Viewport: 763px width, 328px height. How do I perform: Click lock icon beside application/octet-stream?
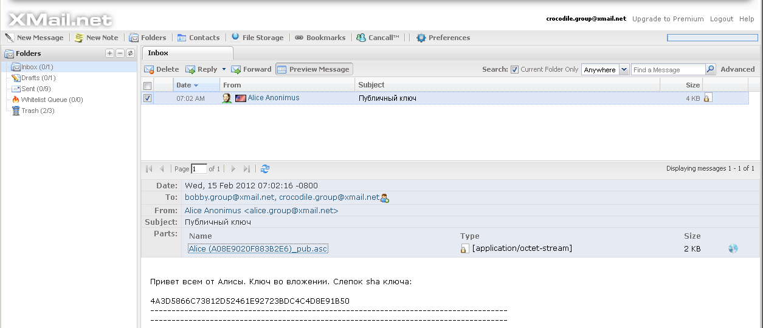(x=464, y=248)
